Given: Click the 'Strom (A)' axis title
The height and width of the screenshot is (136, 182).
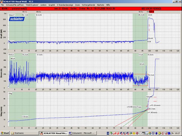Looking at the screenshot, I should 2,73.
